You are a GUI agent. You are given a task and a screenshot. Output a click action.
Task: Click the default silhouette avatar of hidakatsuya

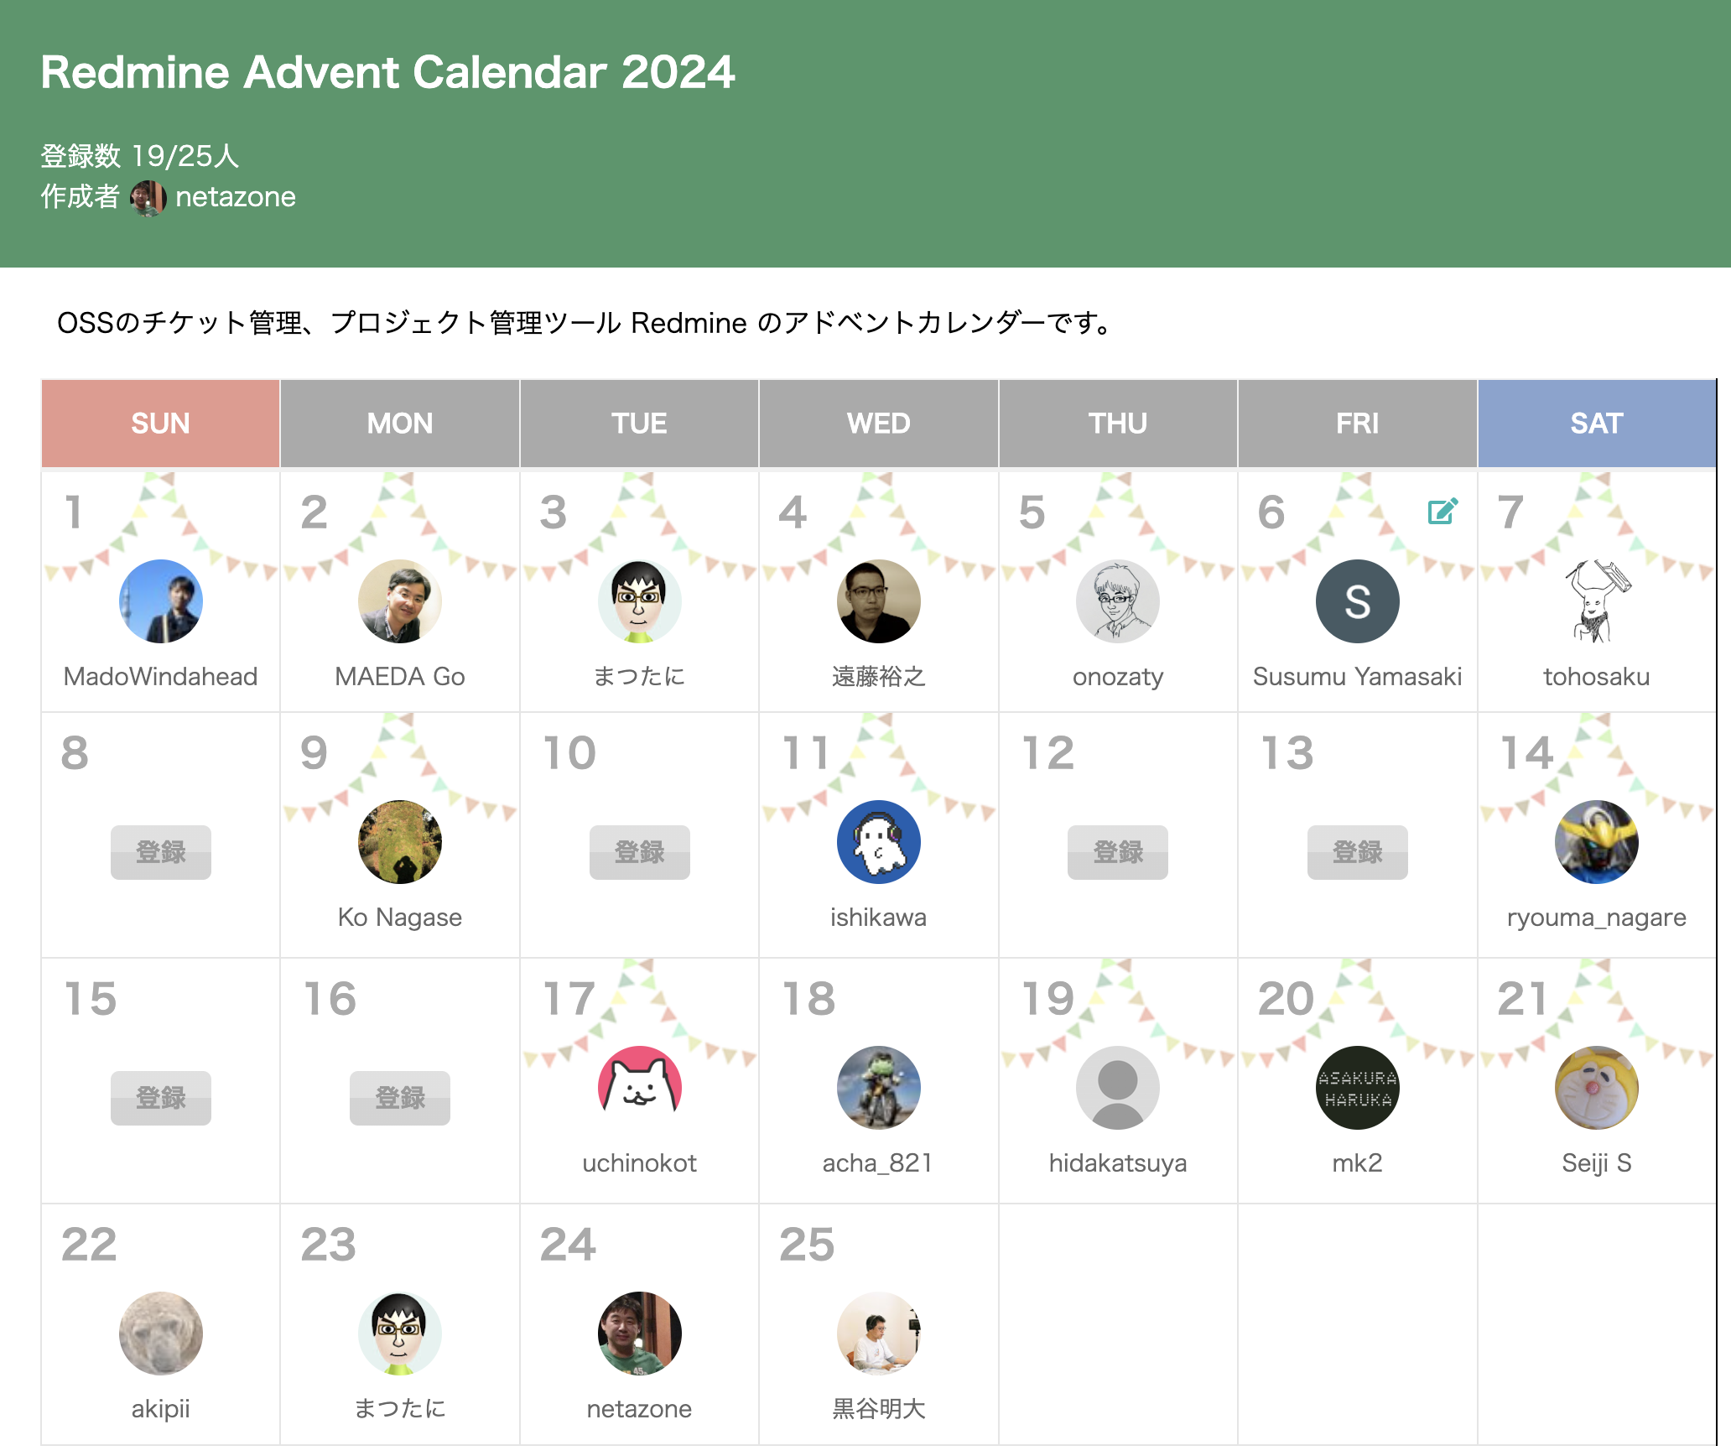coord(1117,1088)
